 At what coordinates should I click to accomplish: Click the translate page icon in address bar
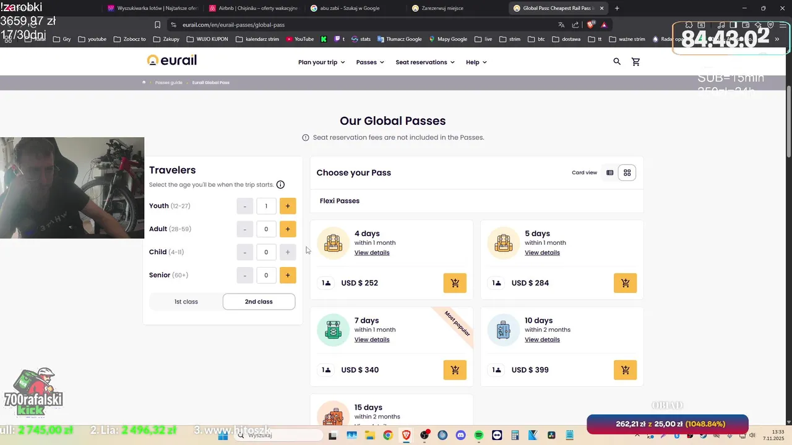(561, 25)
